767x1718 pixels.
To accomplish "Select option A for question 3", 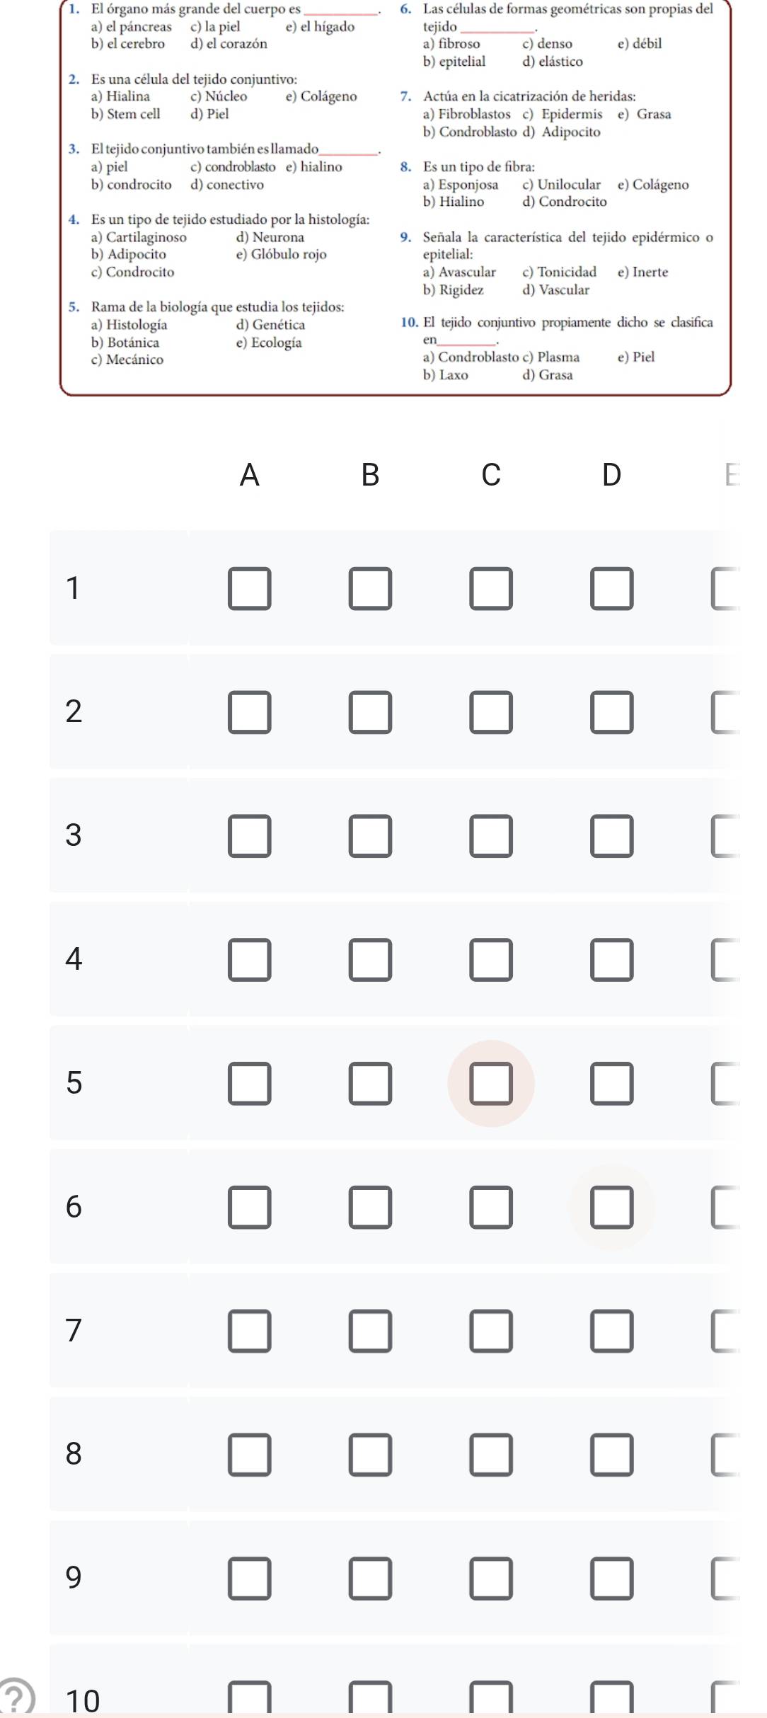I will pyautogui.click(x=249, y=836).
